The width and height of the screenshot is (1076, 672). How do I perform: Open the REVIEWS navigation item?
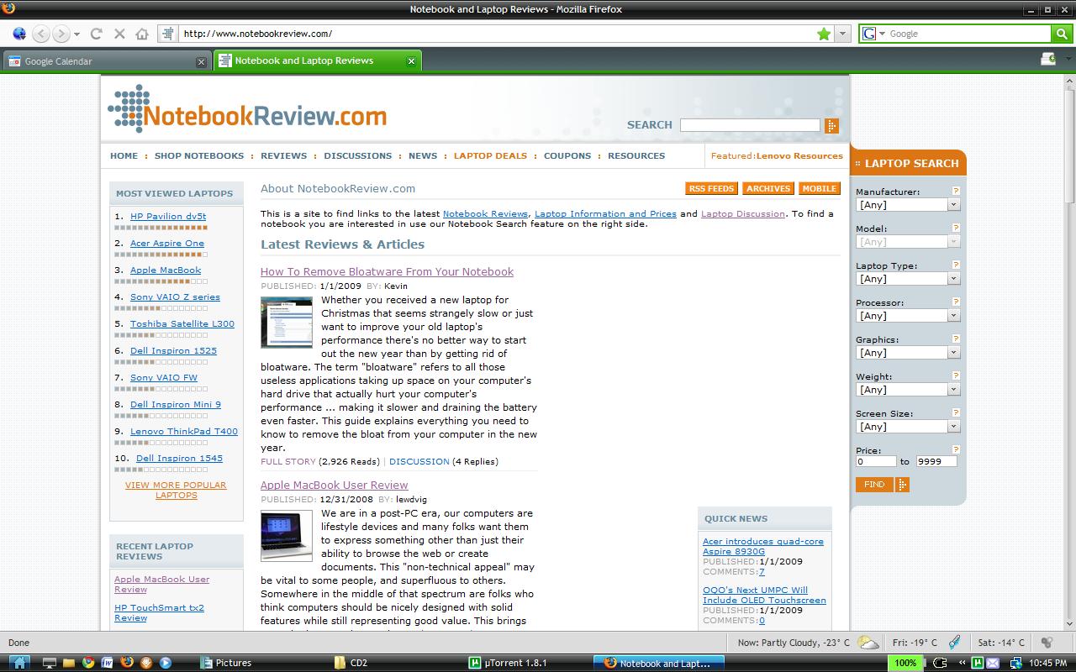[284, 155]
